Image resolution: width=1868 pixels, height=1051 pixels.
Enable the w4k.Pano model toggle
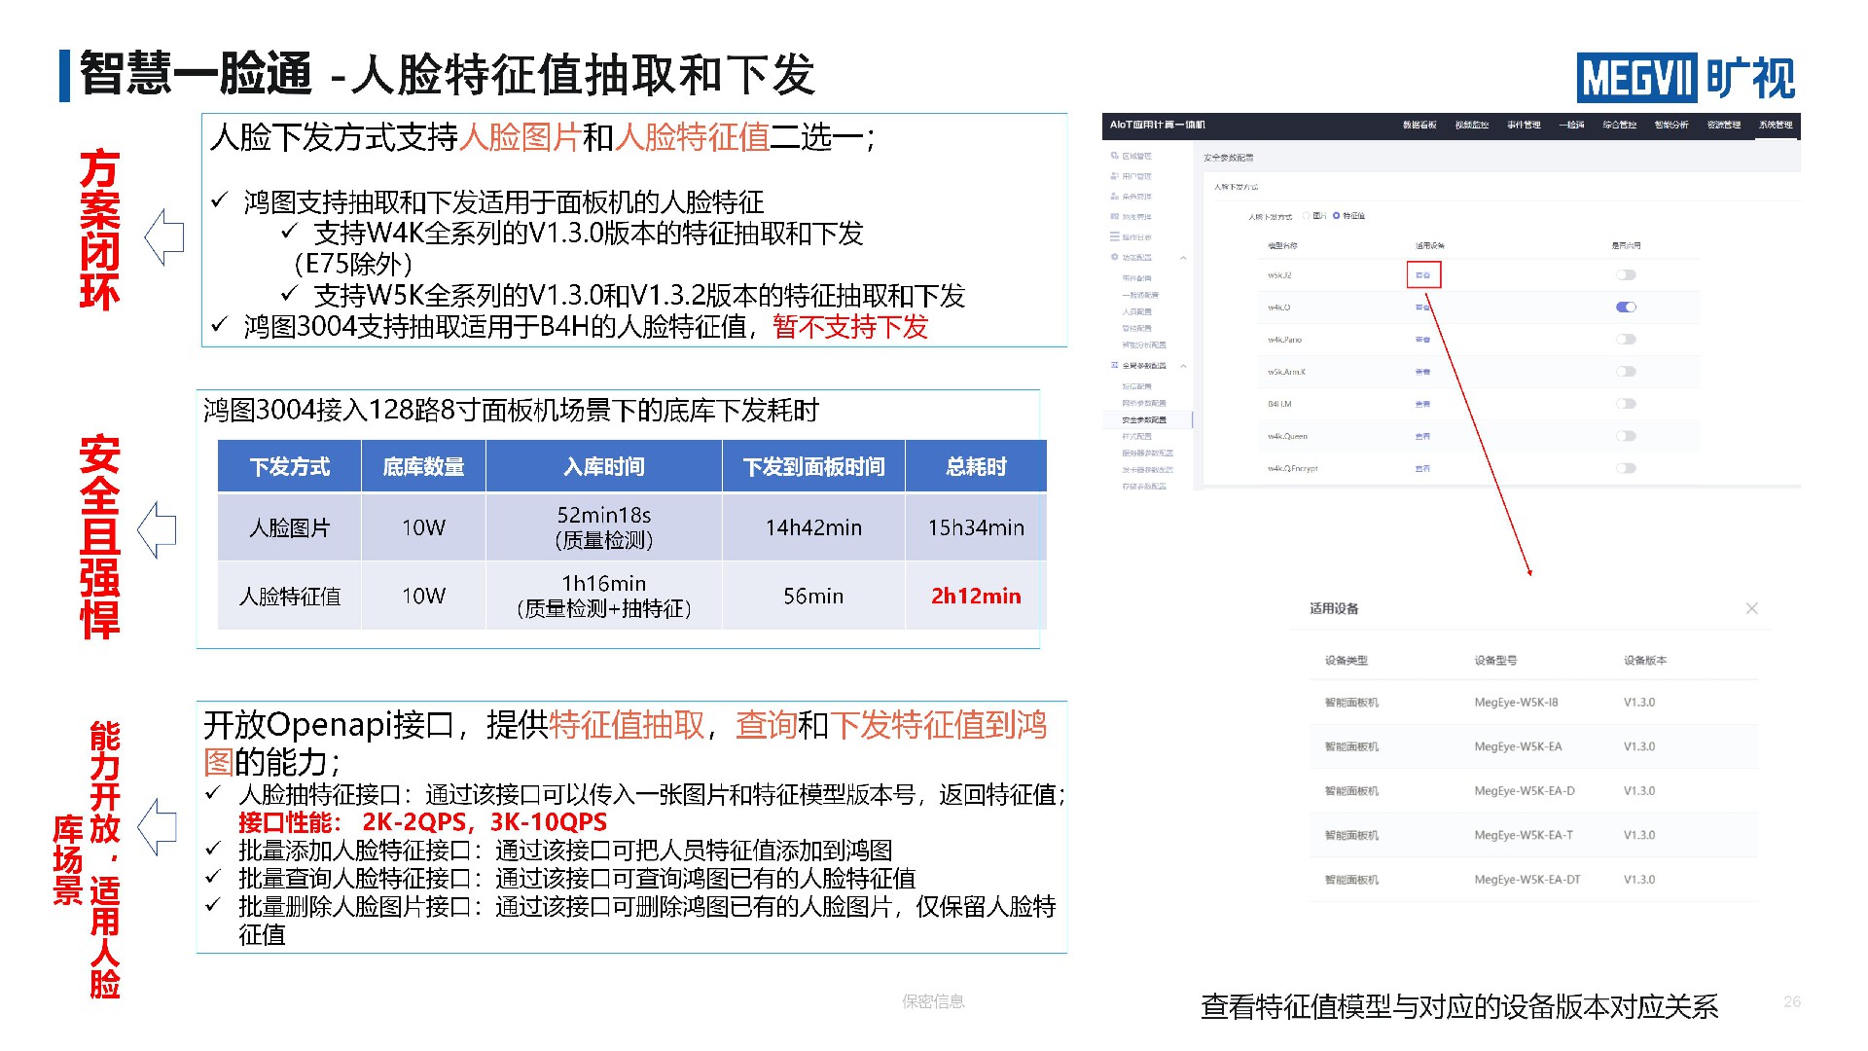[1626, 340]
